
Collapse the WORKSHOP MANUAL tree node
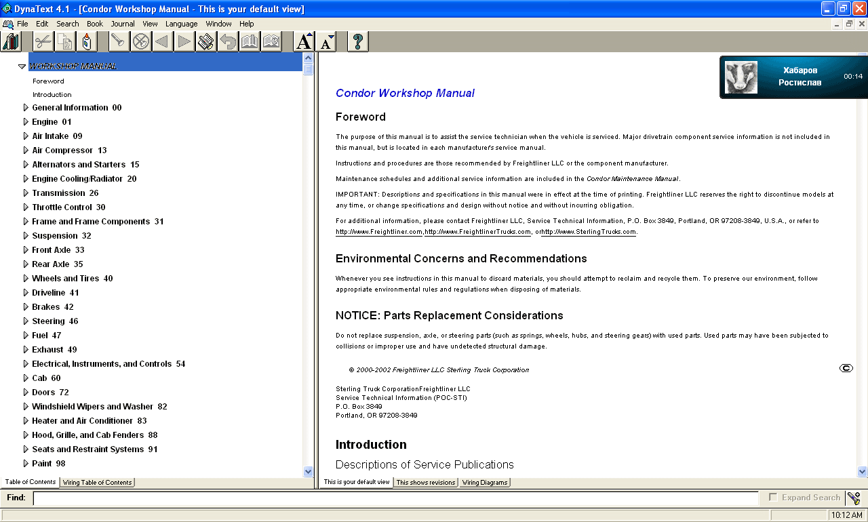22,66
